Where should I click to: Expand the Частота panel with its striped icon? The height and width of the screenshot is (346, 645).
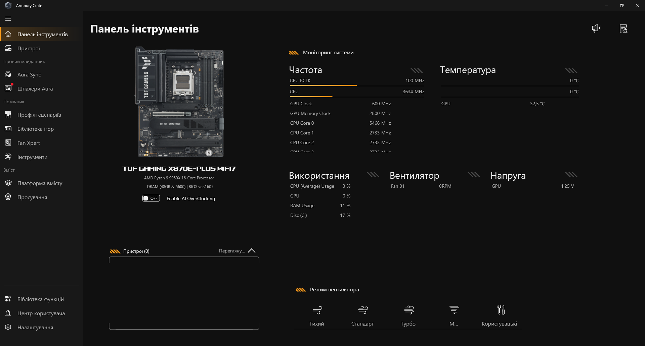(x=417, y=70)
